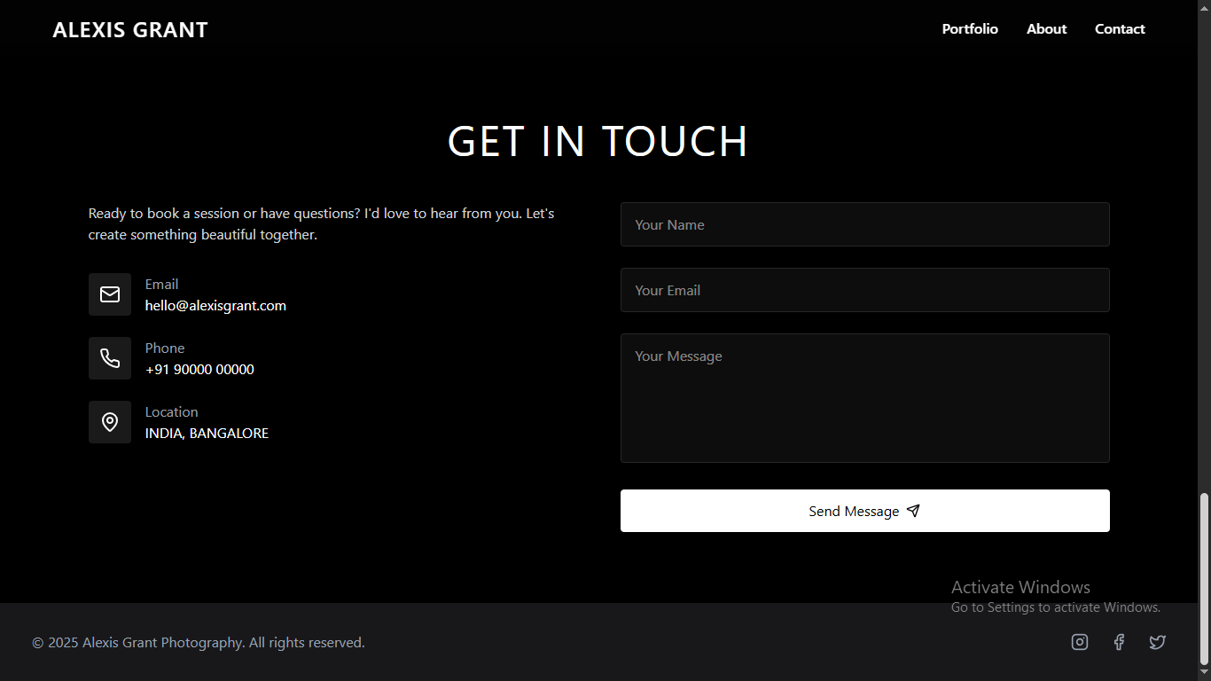1211x681 pixels.
Task: Select the Portfolio menu item
Action: click(x=970, y=28)
